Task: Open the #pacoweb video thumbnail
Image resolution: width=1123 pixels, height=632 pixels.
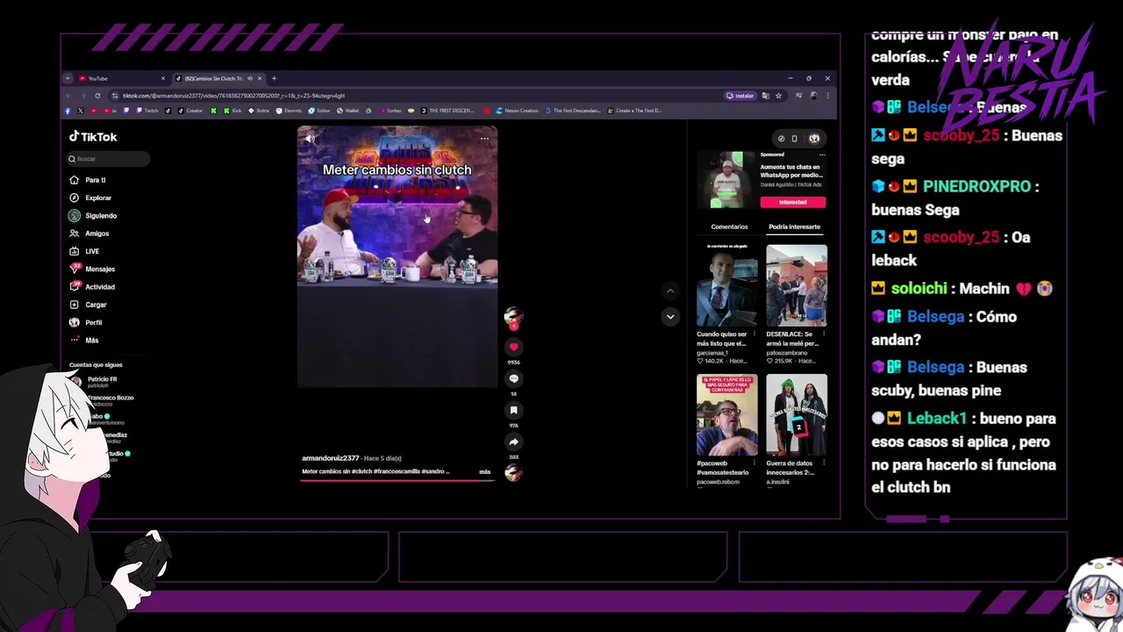Action: coord(726,415)
